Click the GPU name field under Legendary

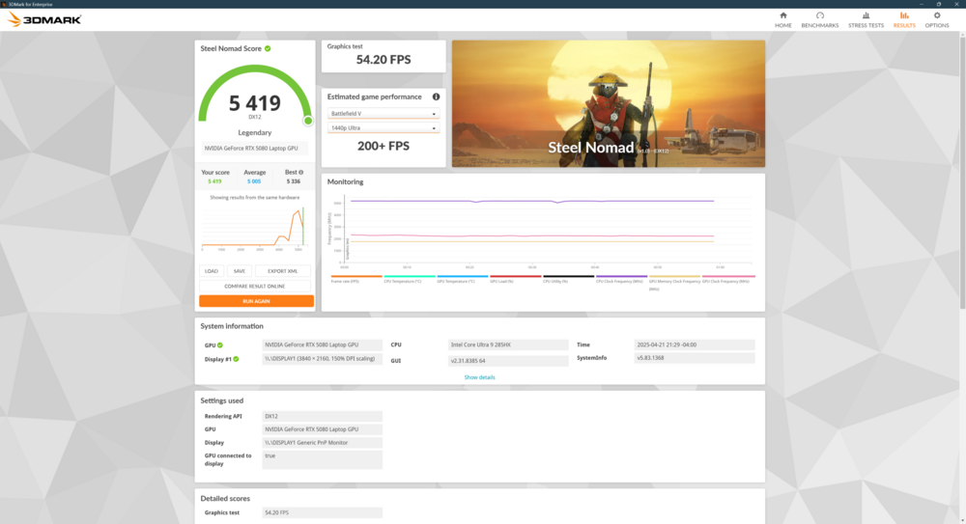(x=254, y=149)
